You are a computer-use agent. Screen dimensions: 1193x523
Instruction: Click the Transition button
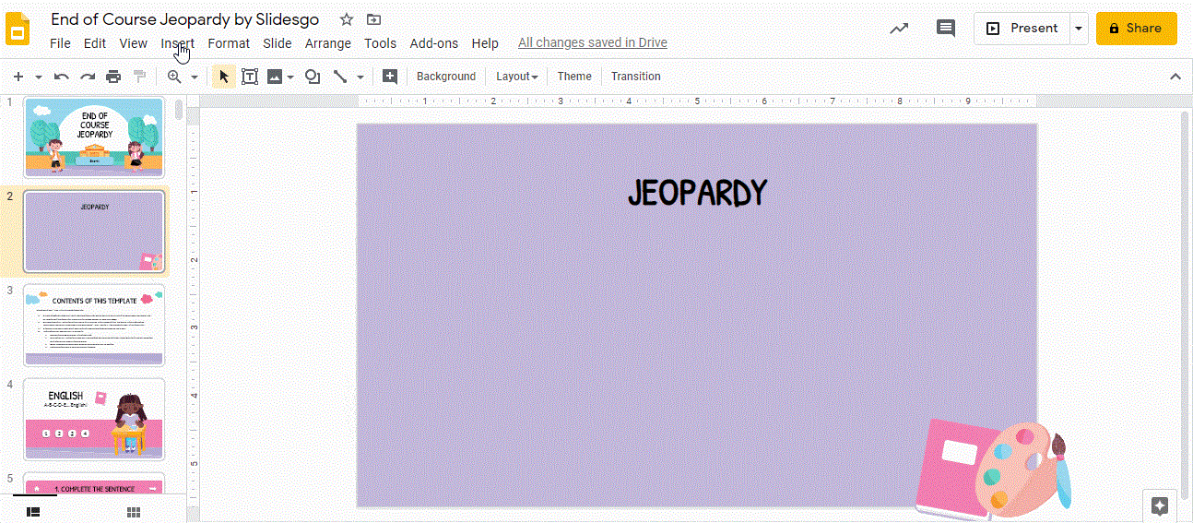(635, 77)
